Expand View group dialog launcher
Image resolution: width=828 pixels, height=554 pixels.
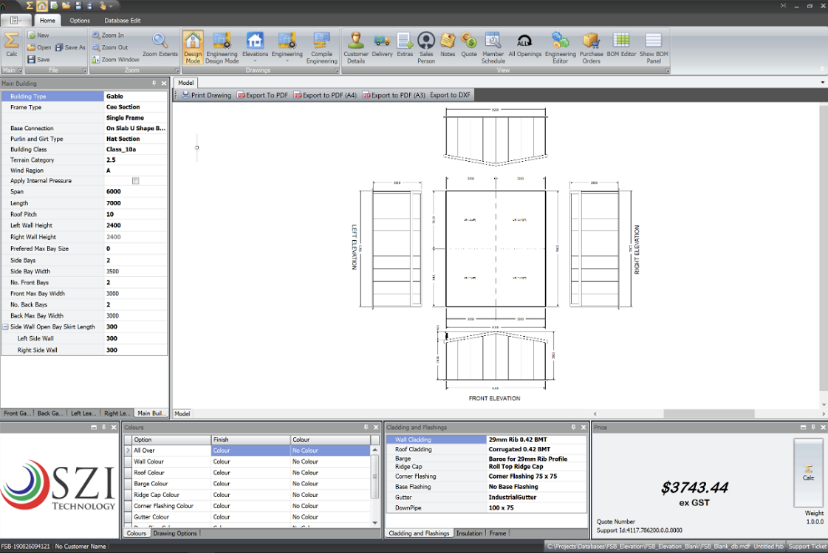point(667,70)
